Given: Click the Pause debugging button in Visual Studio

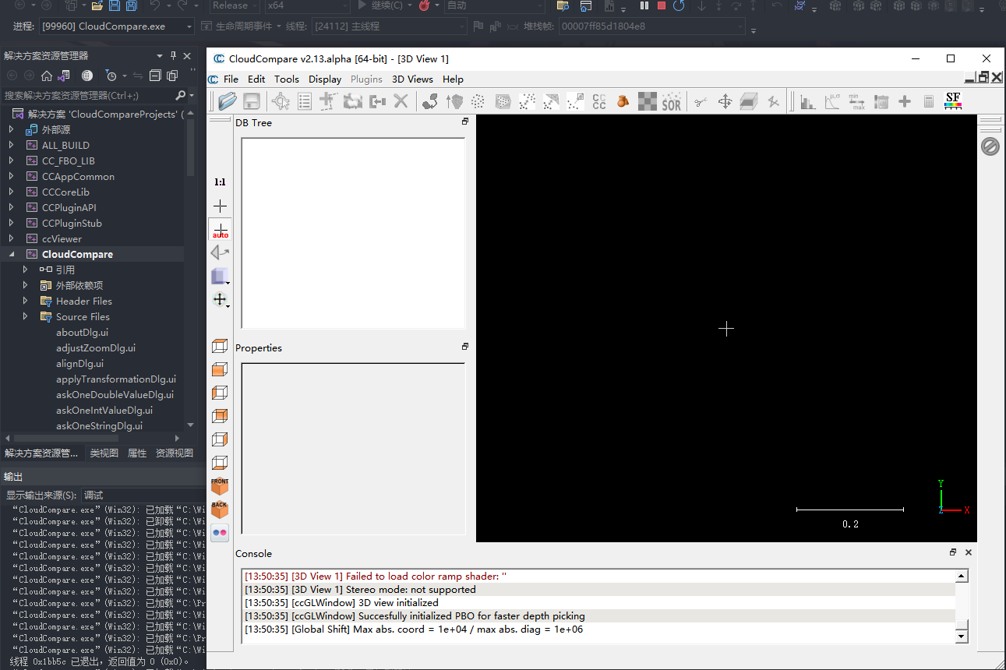Looking at the screenshot, I should pyautogui.click(x=644, y=5).
